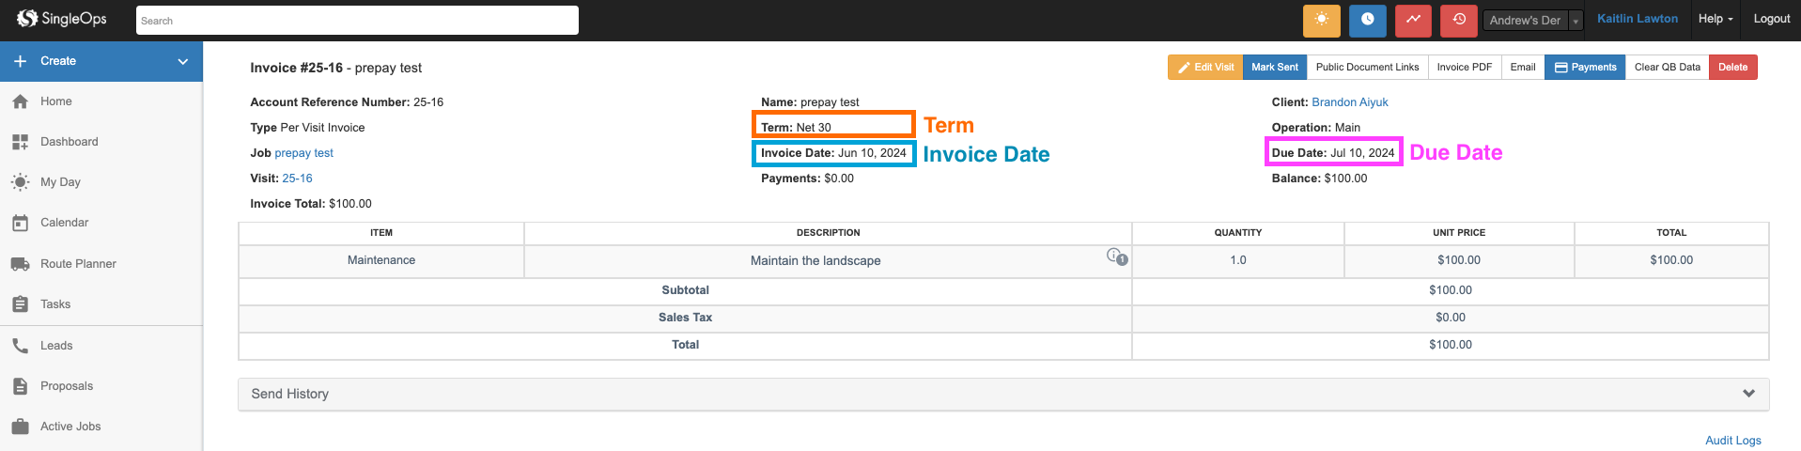Click the Payments button
The width and height of the screenshot is (1801, 451).
(x=1585, y=68)
